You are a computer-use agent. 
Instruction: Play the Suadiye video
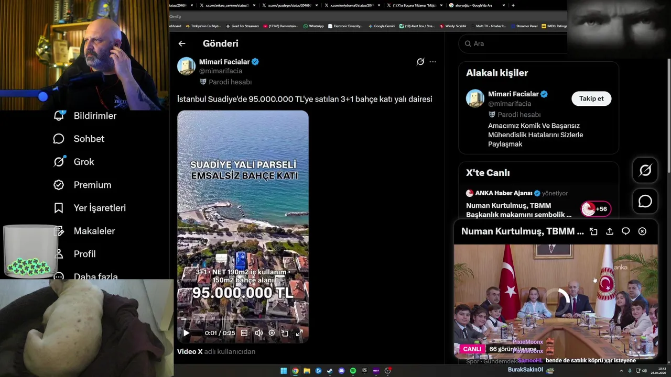[x=186, y=333]
